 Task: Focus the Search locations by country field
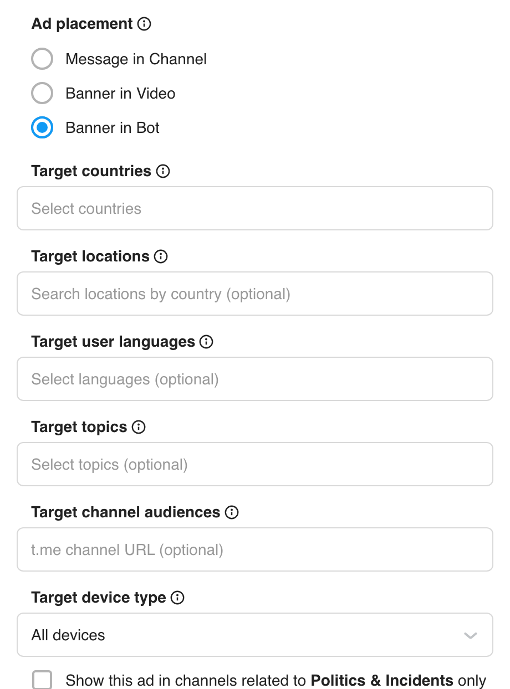[x=255, y=294]
